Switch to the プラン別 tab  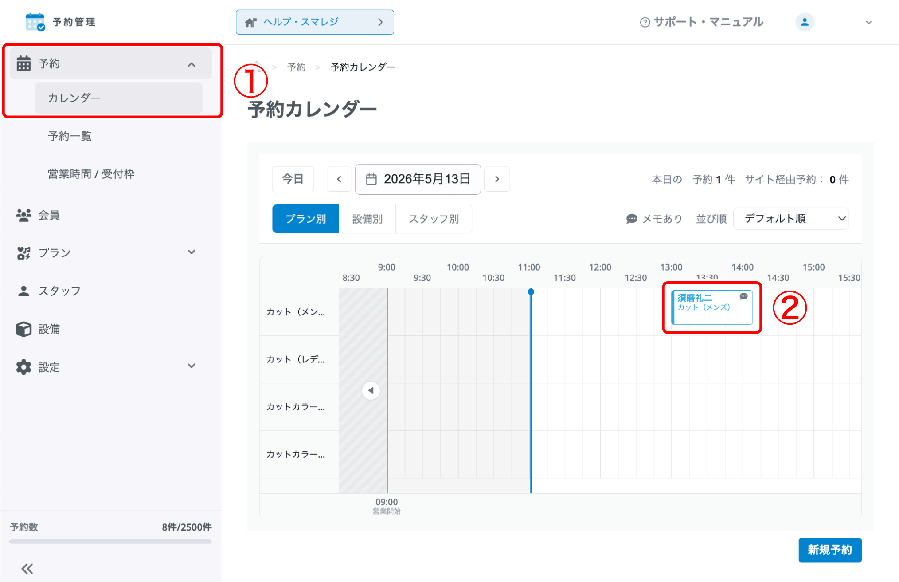tap(305, 219)
